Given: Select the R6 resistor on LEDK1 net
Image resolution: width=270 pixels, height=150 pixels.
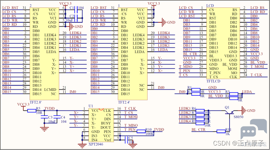Looking at the screenshot, I should 200,111.
